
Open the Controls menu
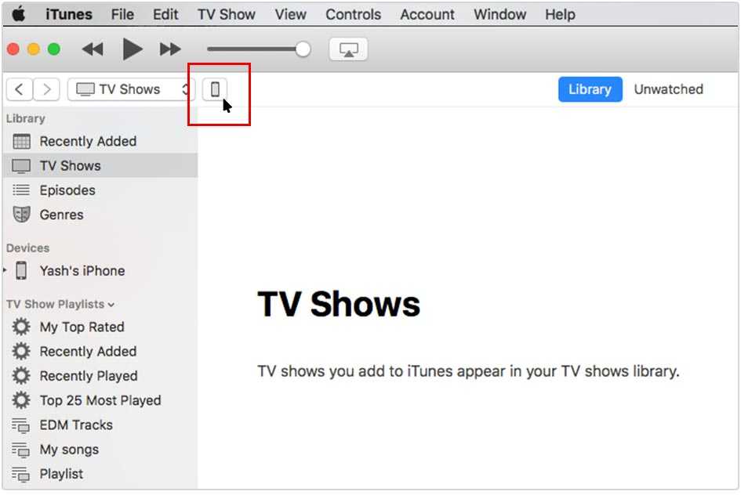353,14
